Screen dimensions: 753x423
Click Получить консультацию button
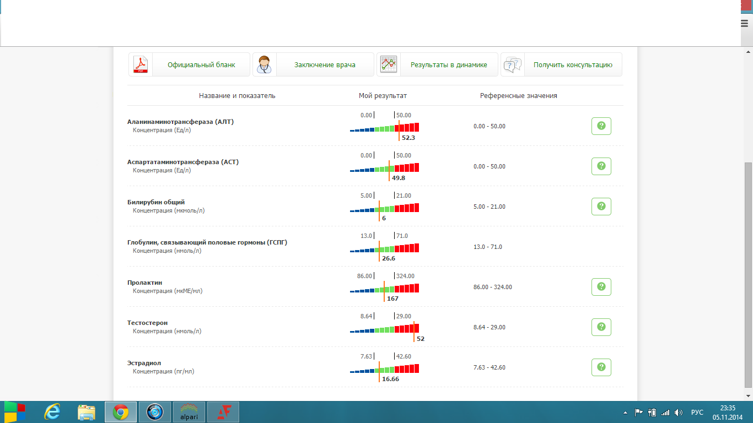click(x=573, y=64)
